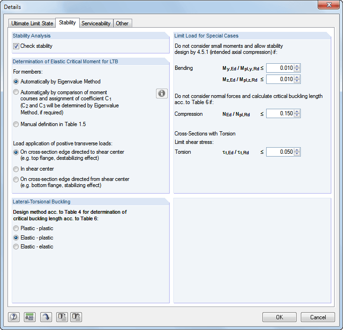This screenshot has width=343, height=330.
Task: Choose Elastic - elastic design method
Action: tap(16, 247)
